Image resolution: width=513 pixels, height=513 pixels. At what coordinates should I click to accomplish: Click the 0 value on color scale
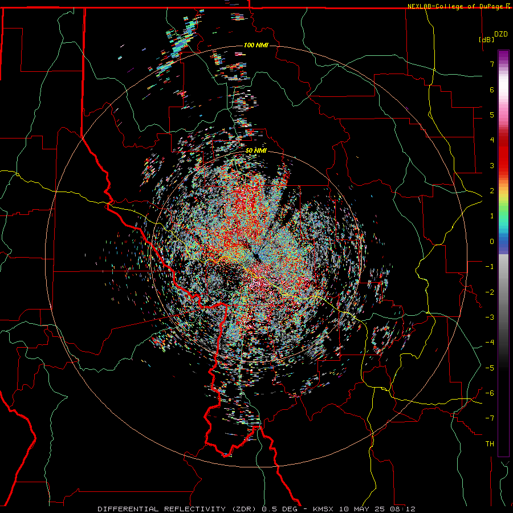(492, 242)
